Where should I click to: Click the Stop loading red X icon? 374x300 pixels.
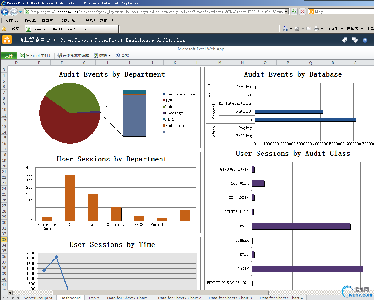302,12
